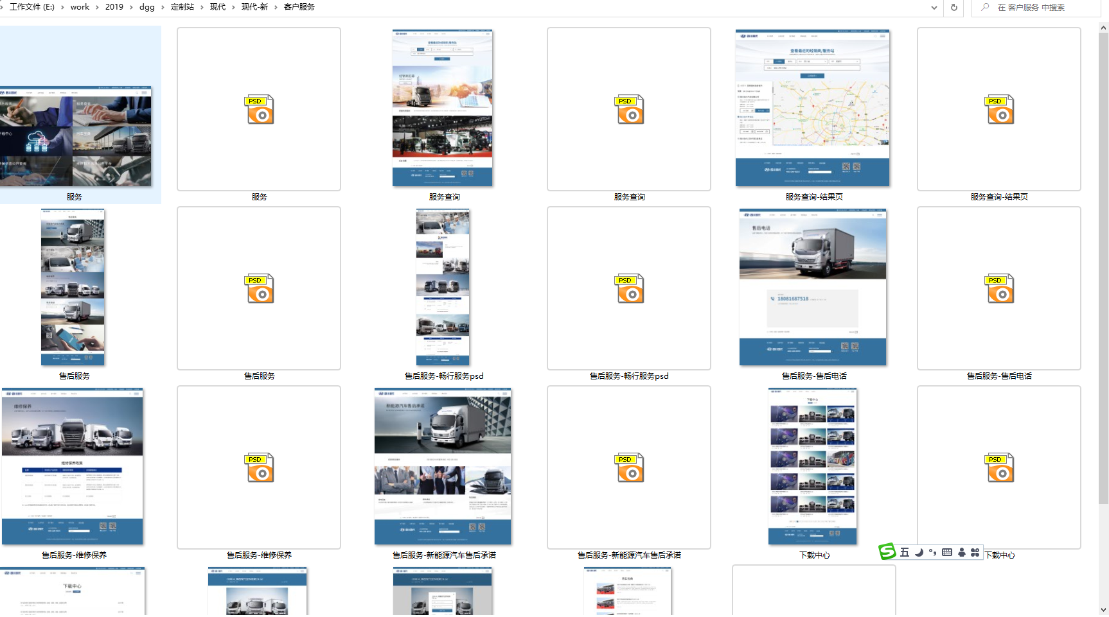Go to the 2019 folder in the breadcrumb

coord(114,7)
